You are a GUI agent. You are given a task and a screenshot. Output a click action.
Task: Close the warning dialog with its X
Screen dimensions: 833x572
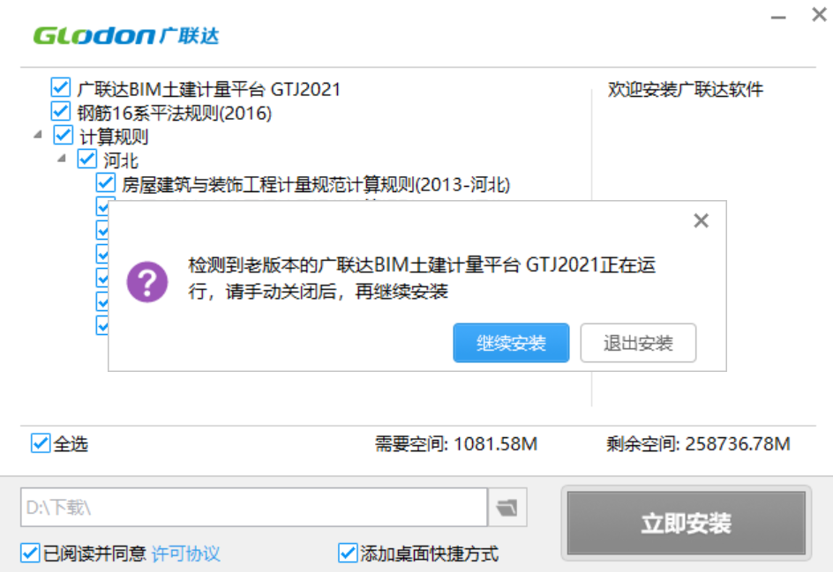coord(702,220)
